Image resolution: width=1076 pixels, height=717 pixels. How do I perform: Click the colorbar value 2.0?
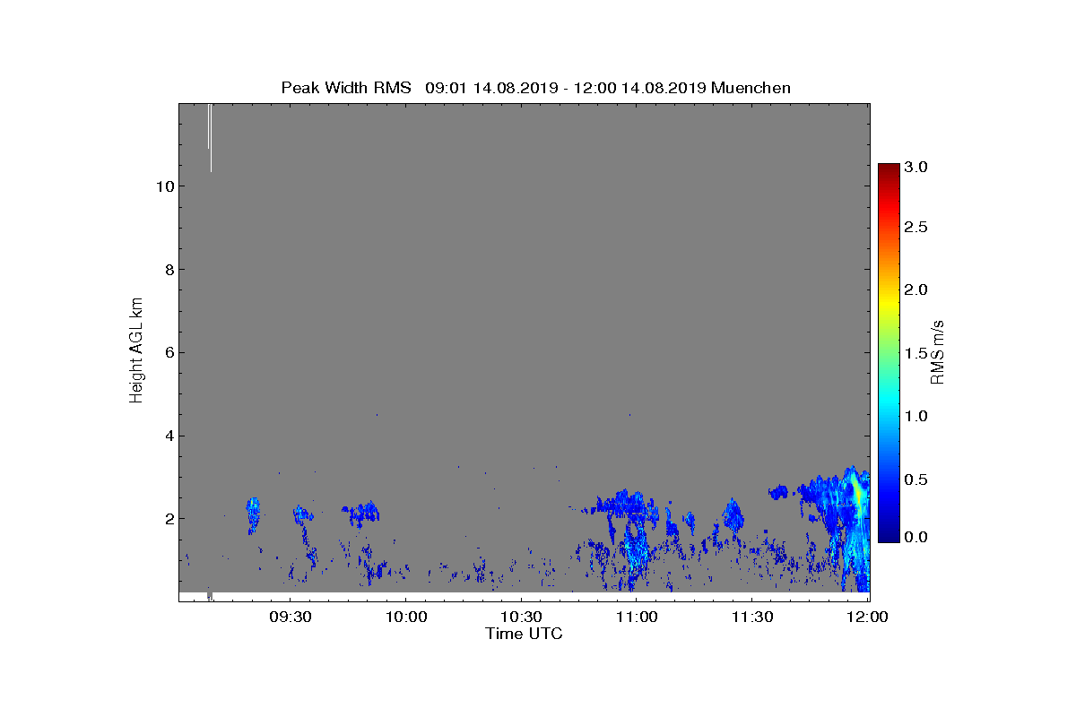pos(916,289)
